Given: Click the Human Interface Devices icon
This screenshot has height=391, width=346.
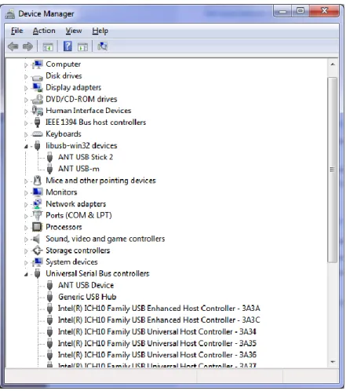Looking at the screenshot, I should tap(38, 111).
